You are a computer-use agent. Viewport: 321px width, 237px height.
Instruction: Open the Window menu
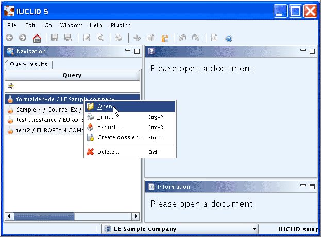pos(71,25)
